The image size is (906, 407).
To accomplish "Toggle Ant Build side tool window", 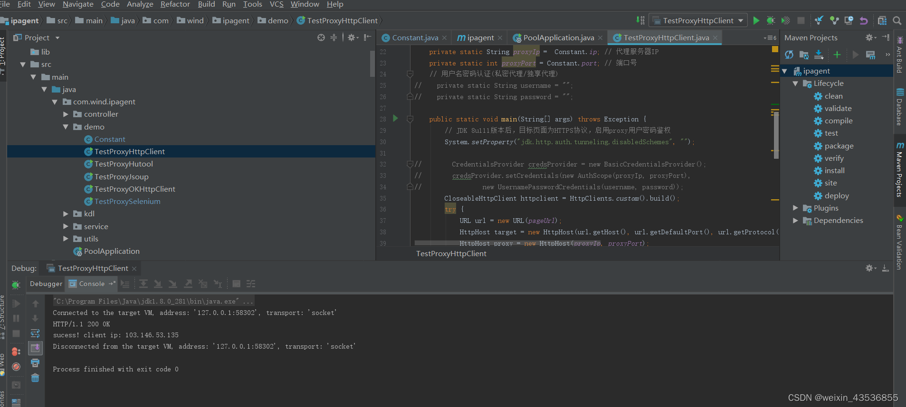I will pyautogui.click(x=899, y=55).
